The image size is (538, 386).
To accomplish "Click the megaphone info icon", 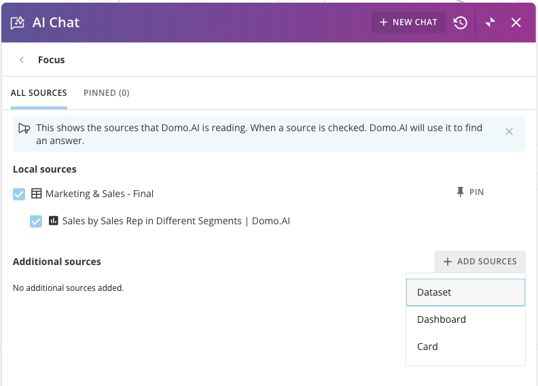I will coord(24,128).
